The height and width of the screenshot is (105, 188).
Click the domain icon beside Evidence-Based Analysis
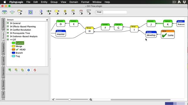tap(8, 36)
